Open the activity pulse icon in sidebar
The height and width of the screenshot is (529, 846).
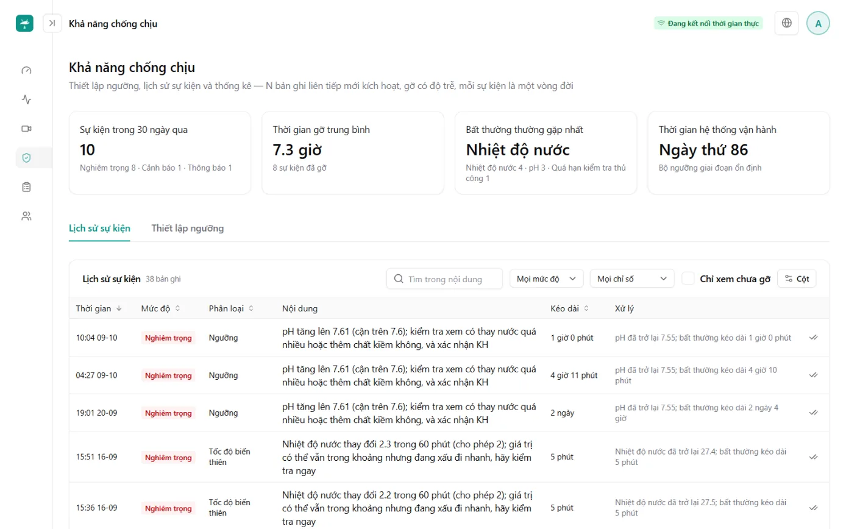[26, 99]
